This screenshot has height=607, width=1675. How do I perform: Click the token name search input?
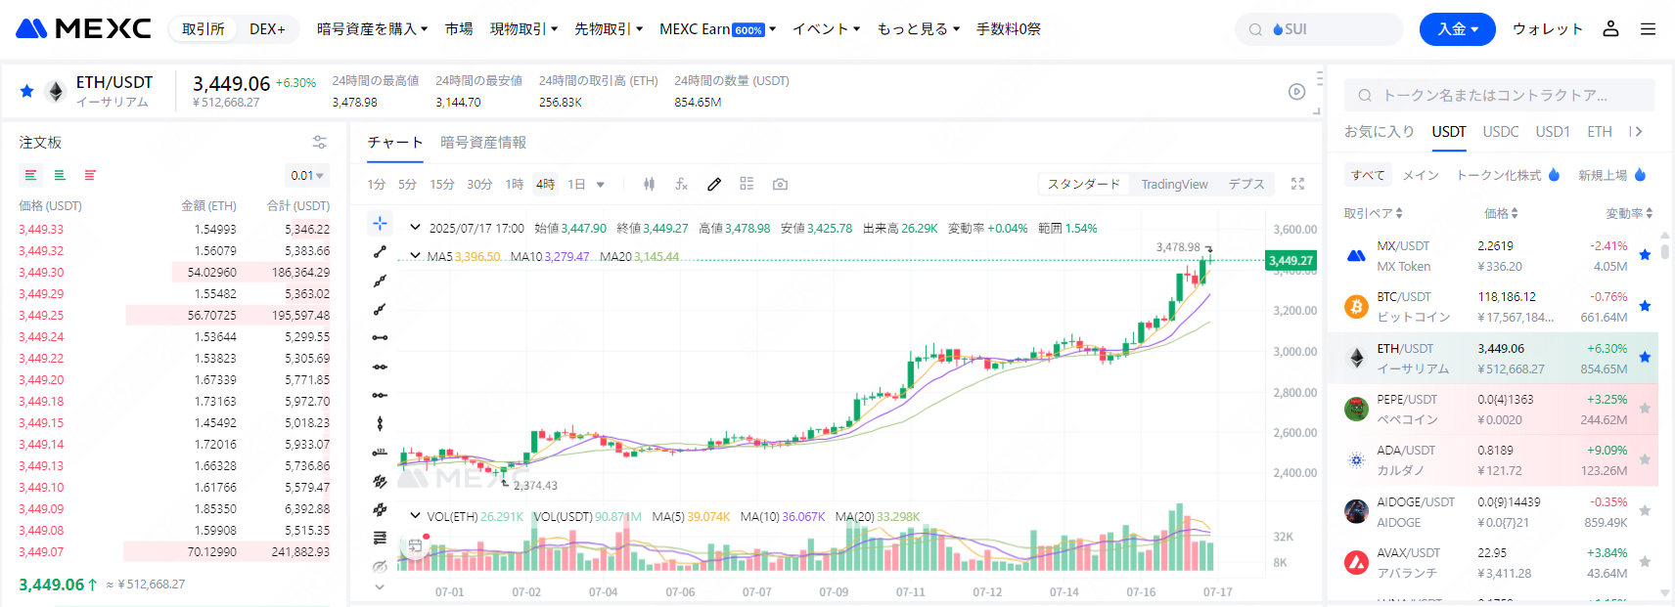tap(1499, 95)
